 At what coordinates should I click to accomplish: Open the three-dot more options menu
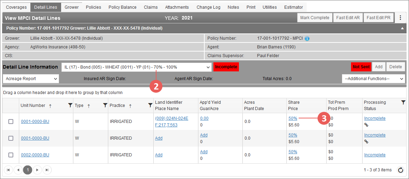400,18
